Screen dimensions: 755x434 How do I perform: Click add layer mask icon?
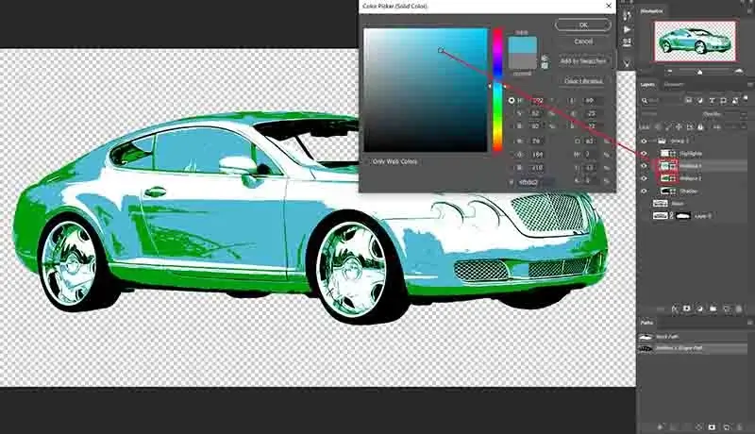[x=687, y=309]
